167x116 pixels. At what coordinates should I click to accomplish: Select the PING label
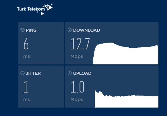point(31,30)
